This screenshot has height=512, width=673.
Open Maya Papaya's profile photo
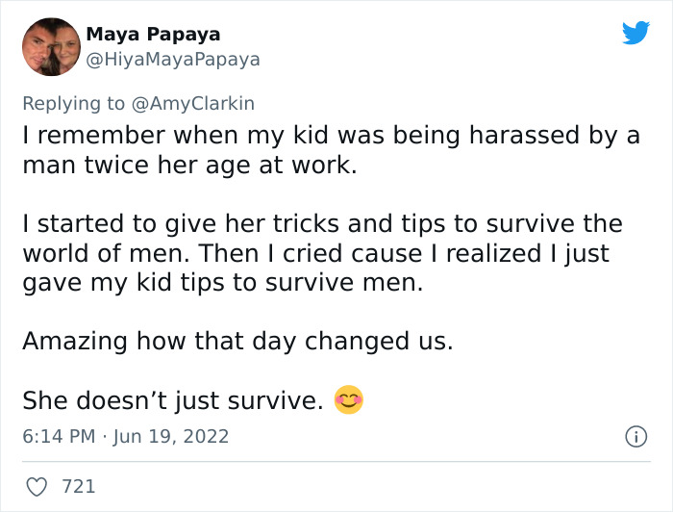[x=49, y=46]
